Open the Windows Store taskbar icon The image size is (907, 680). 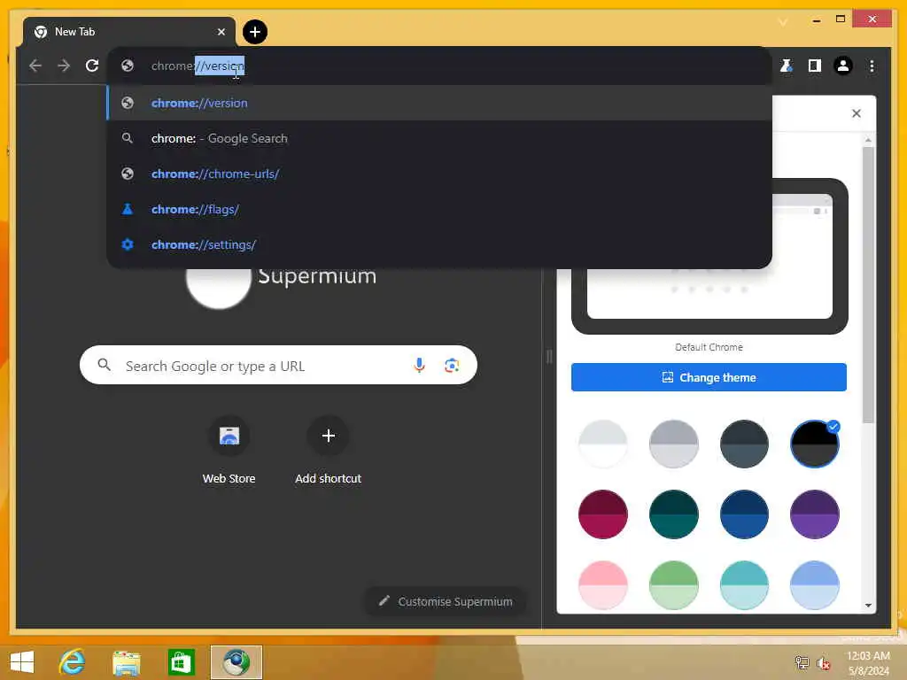pyautogui.click(x=181, y=662)
